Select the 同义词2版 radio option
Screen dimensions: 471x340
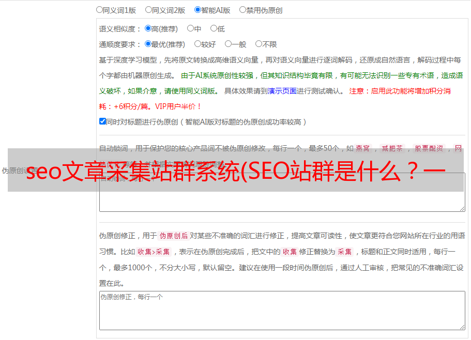click(x=148, y=10)
